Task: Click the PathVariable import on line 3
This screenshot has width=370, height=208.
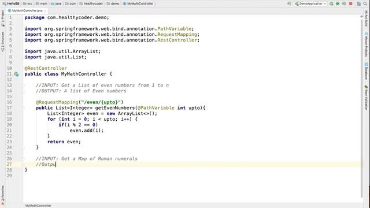Action: (x=175, y=29)
